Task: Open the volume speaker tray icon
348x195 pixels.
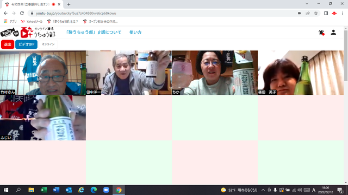Action: click(x=300, y=190)
